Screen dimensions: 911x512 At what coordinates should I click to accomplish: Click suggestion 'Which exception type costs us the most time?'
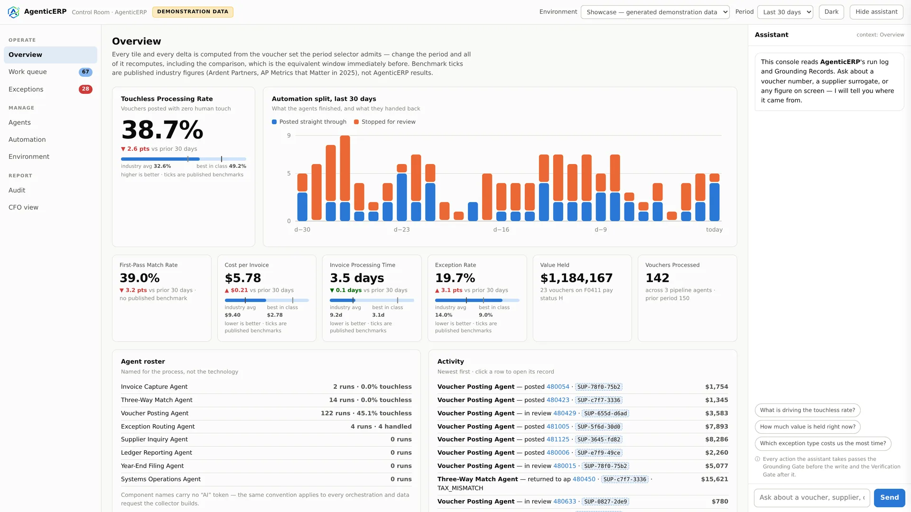(823, 443)
